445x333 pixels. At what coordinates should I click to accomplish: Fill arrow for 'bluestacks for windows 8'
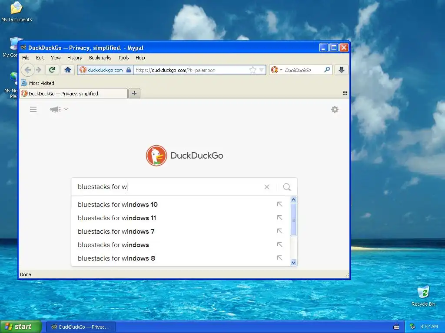(x=279, y=258)
